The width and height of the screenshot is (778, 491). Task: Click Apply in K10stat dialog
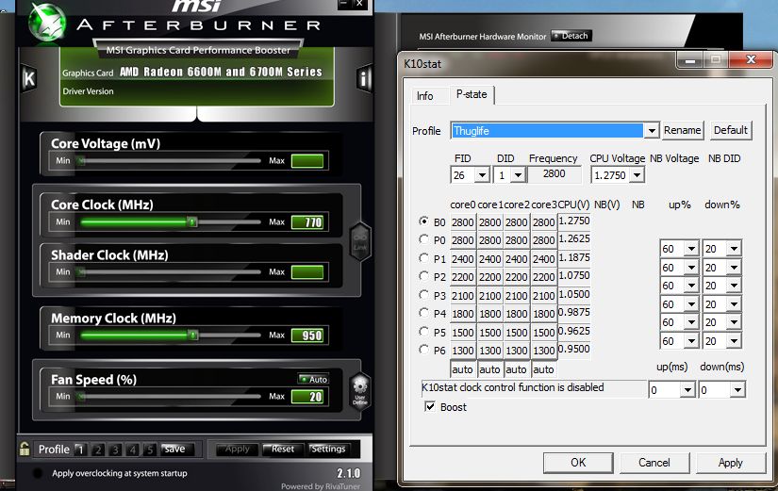pos(730,463)
